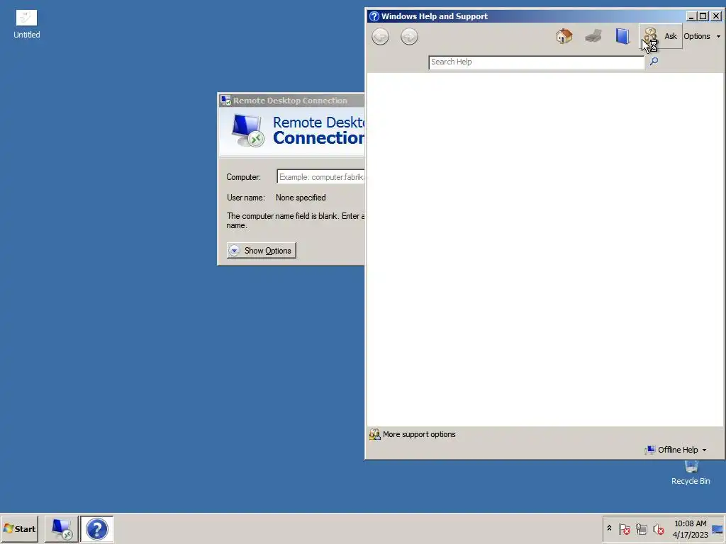Click the Remote Desktop Connection title bar icon
The height and width of the screenshot is (544, 726).
click(x=225, y=101)
